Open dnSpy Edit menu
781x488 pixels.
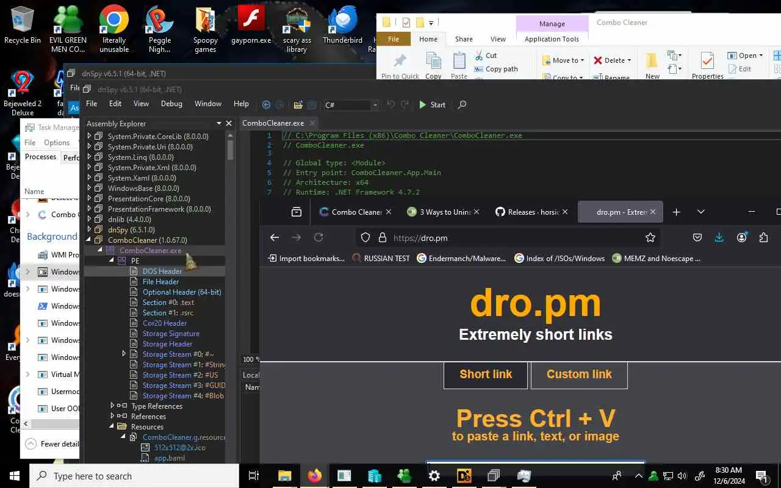pos(115,104)
